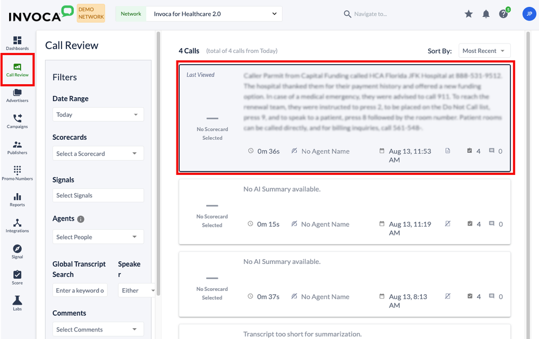Open Publishers in the sidebar
Viewport: 539px width, 339px height.
(17, 147)
